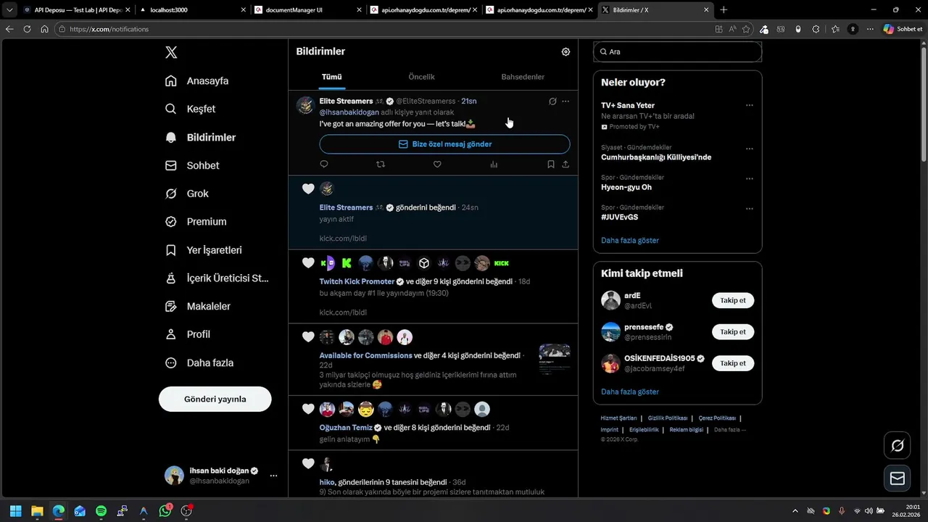This screenshot has height=522, width=928.
Task: Open the @ihsanbakidogan mention link
Action: (x=349, y=112)
